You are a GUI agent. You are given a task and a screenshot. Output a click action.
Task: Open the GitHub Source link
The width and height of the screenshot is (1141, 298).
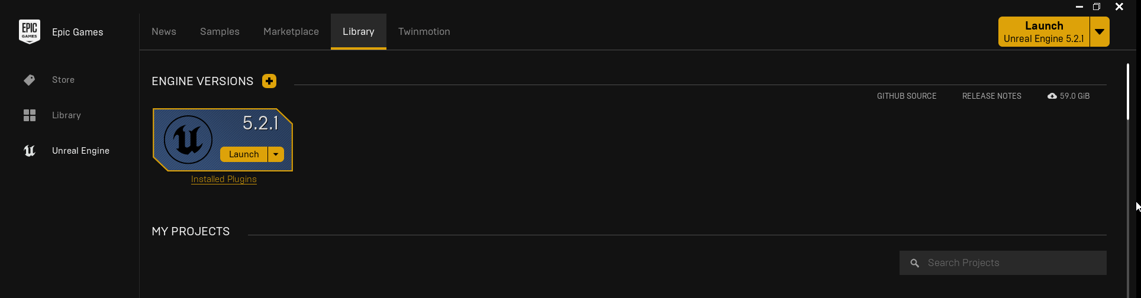(907, 96)
